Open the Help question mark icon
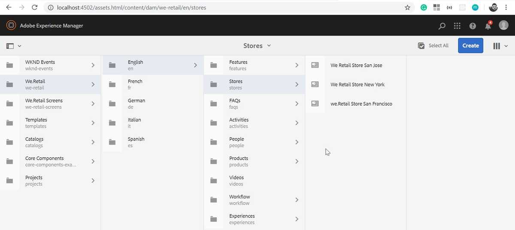The image size is (515, 230). [x=473, y=26]
